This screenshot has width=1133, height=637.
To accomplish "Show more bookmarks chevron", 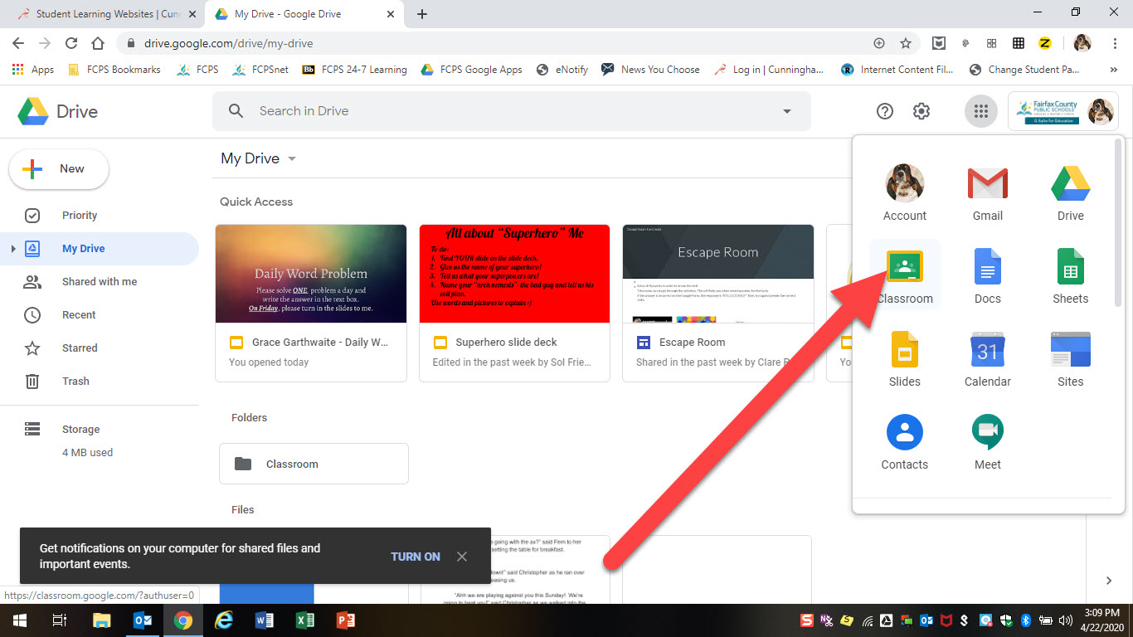I will (1112, 70).
